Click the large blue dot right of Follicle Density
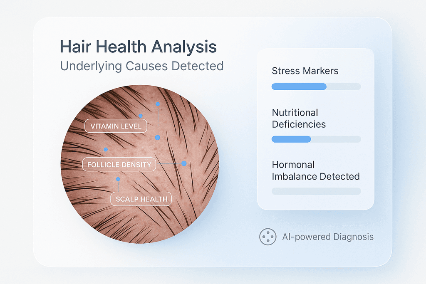This screenshot has height=284, width=426. pos(184,163)
